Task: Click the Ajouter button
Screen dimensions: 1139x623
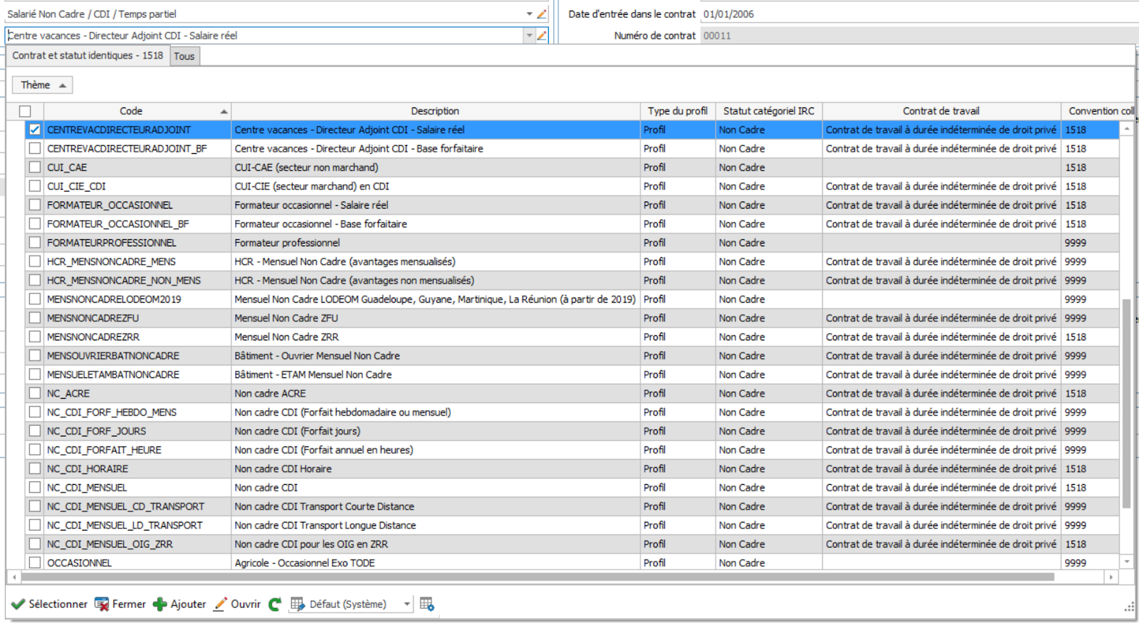Action: tap(179, 604)
